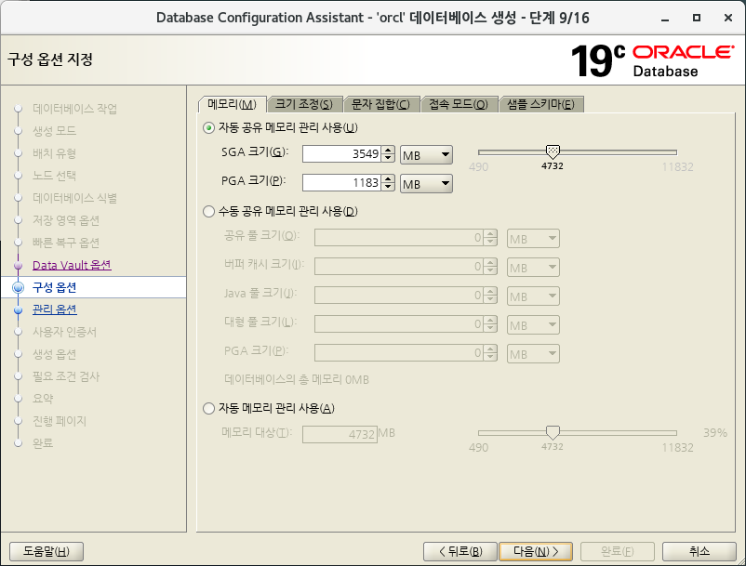Viewport: 746px width, 566px height.
Task: Click the Java 풀 크기 up stepper arrow
Action: point(490,292)
